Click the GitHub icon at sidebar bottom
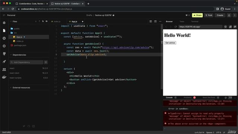The image size is (238, 134). point(29,126)
